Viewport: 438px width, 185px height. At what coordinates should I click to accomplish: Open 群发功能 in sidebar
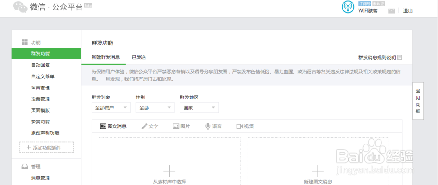click(x=46, y=53)
